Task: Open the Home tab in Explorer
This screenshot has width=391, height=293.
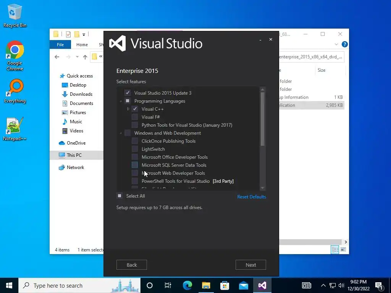Action: tap(82, 45)
